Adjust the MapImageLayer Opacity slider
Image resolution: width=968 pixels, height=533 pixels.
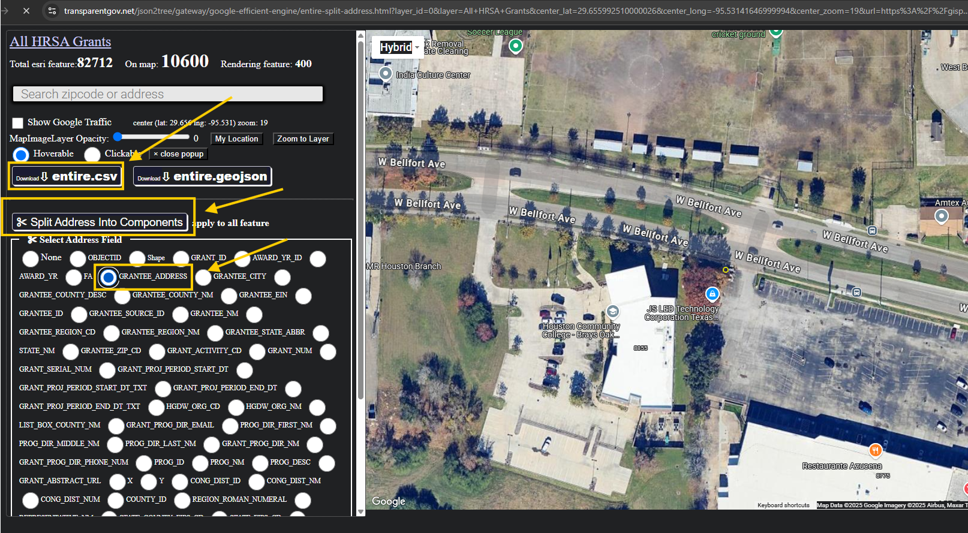pyautogui.click(x=152, y=137)
